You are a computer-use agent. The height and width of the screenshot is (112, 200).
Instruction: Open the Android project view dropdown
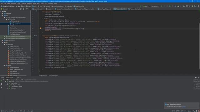pos(5,9)
